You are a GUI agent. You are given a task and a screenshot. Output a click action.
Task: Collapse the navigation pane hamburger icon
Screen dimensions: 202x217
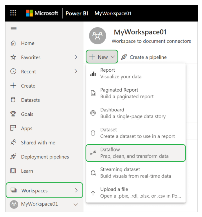pyautogui.click(x=13, y=28)
